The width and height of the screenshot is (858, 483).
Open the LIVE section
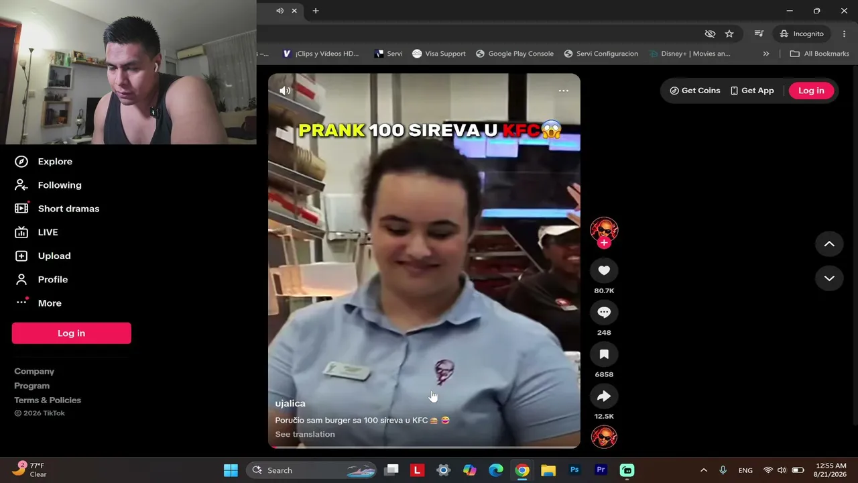point(37,232)
